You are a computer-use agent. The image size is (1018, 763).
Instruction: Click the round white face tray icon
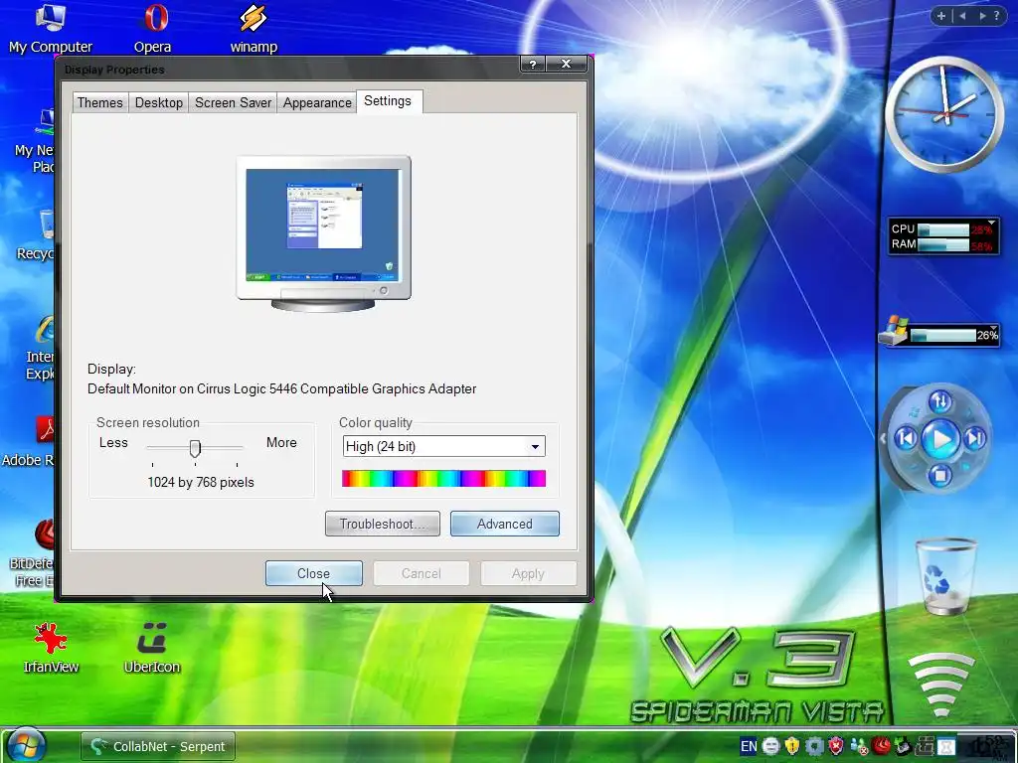coord(770,746)
